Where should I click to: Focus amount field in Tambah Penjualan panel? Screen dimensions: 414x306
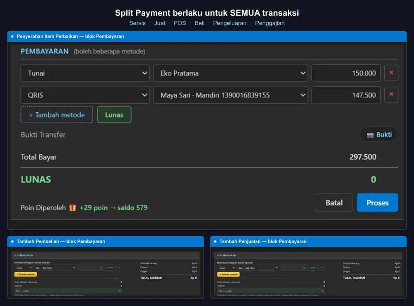(293, 268)
